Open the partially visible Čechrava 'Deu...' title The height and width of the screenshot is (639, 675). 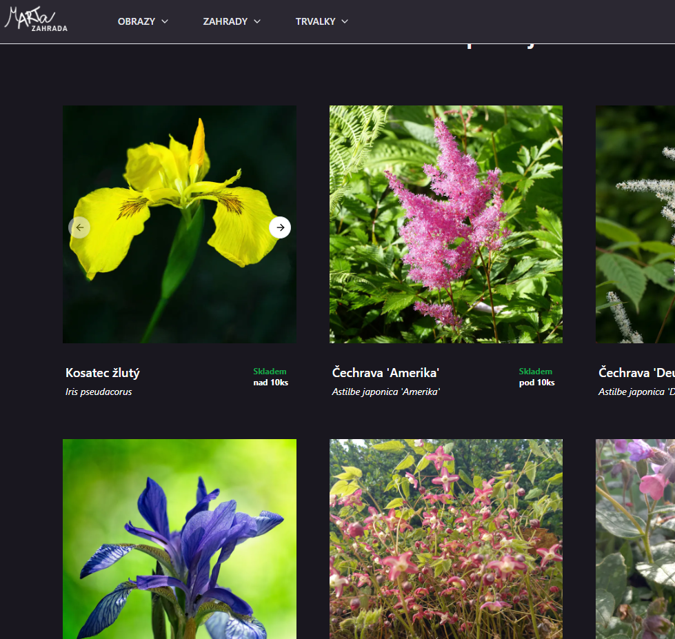click(636, 373)
